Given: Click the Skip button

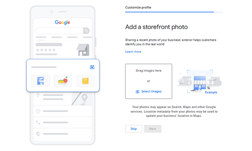Looking at the screenshot, I should 133,129.
